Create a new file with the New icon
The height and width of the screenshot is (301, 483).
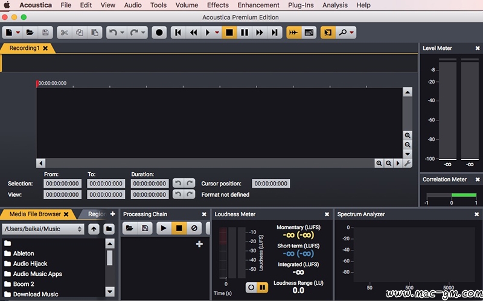coord(9,33)
